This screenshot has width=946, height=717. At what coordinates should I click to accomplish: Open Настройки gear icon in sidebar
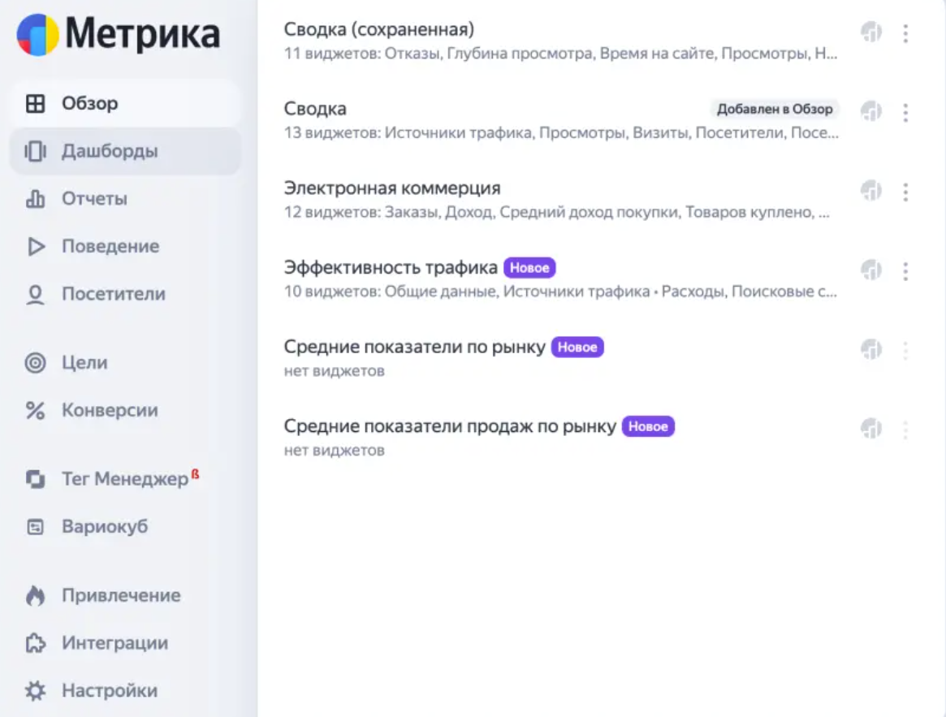[x=35, y=691]
